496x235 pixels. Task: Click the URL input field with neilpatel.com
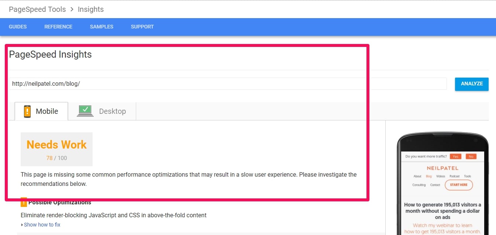(228, 84)
